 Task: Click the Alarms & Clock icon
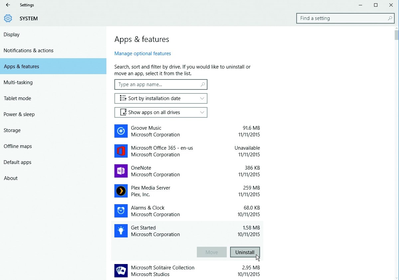tap(121, 211)
